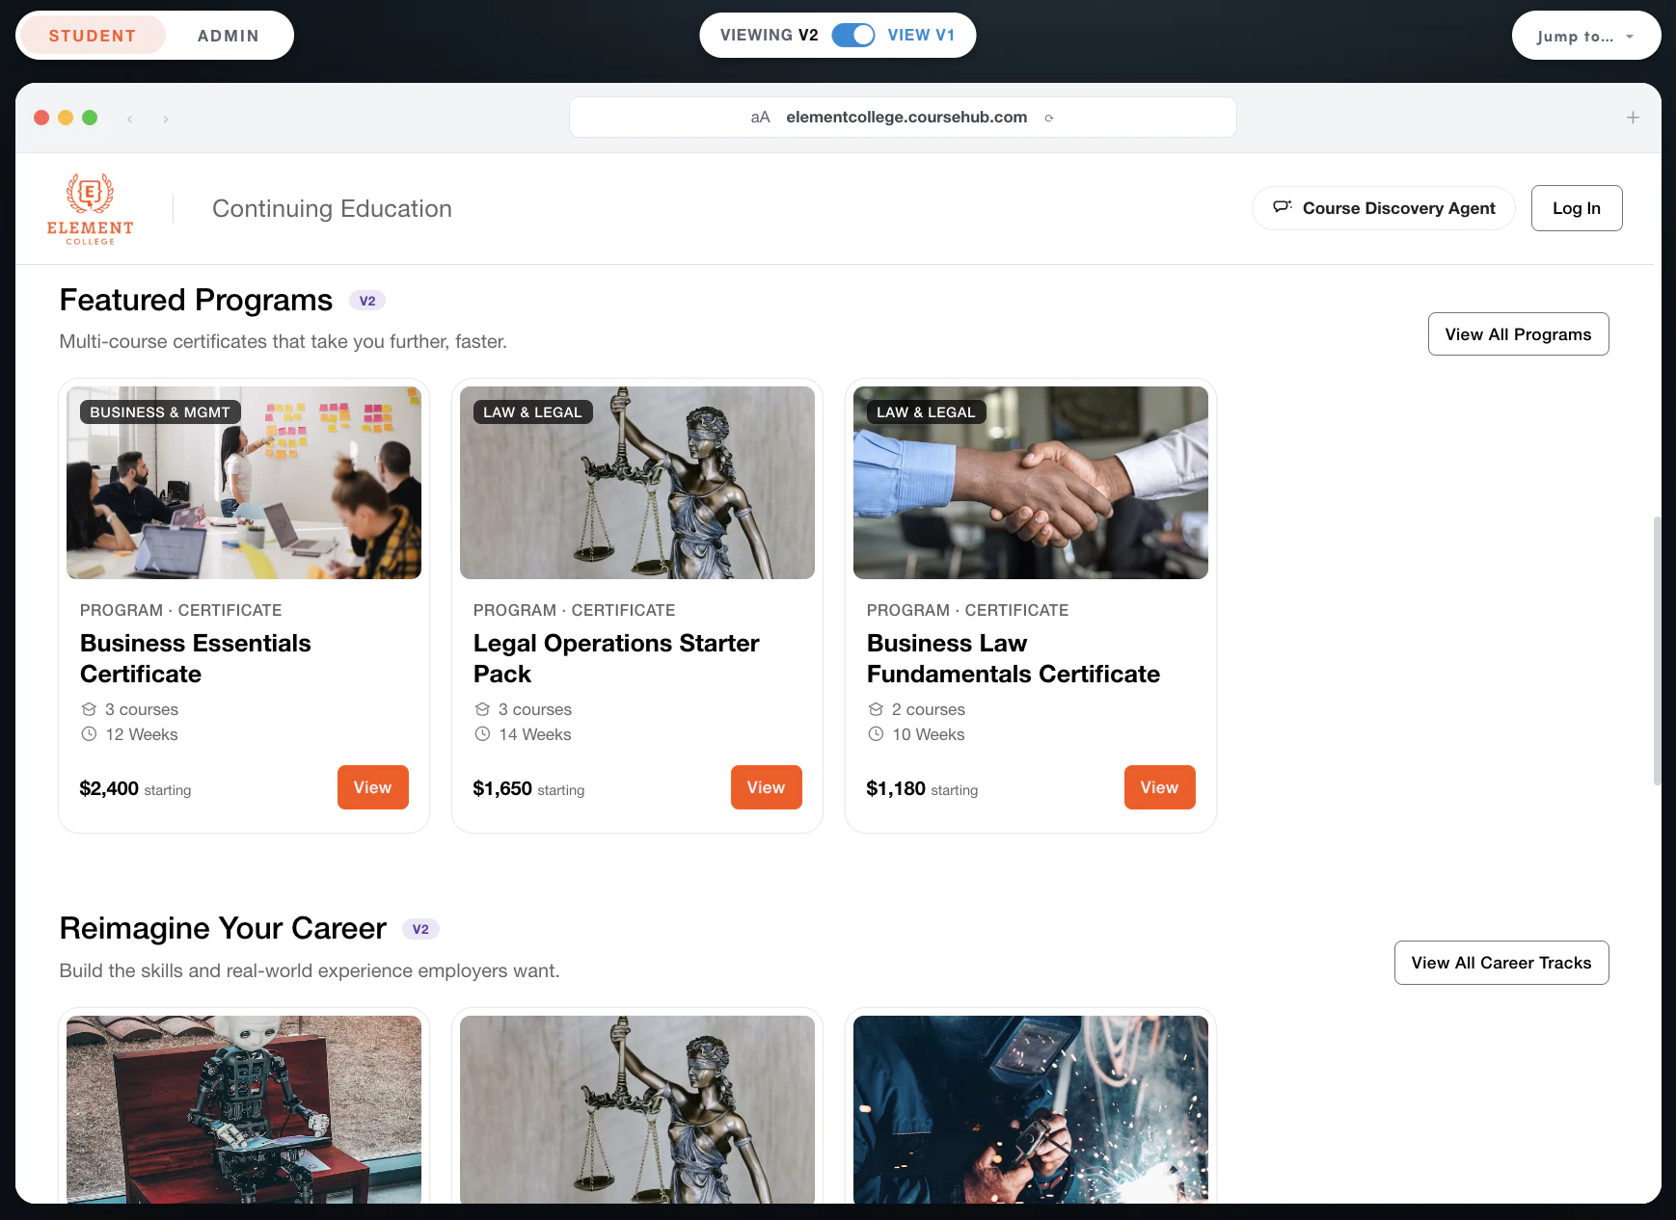Viewport: 1676px width, 1220px height.
Task: Click the browser forward arrow
Action: (166, 119)
